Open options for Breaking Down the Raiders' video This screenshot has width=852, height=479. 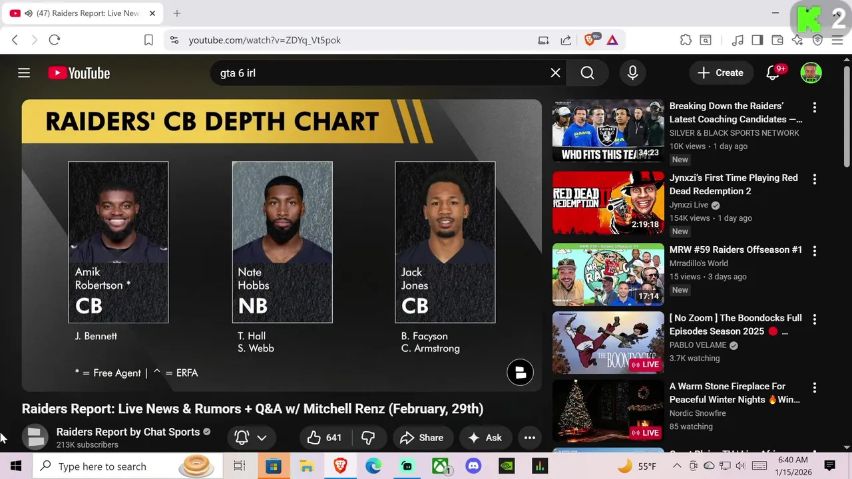click(814, 107)
